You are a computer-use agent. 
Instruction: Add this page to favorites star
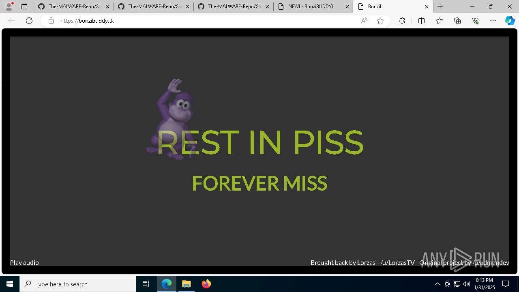(x=380, y=21)
